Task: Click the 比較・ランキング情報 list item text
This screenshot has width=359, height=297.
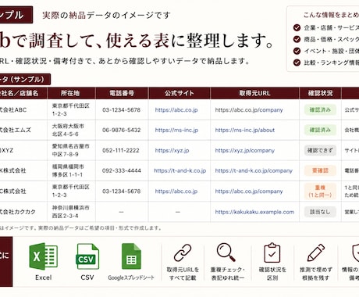Action: tap(332, 63)
